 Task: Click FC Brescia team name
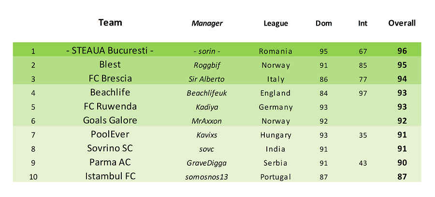click(110, 79)
